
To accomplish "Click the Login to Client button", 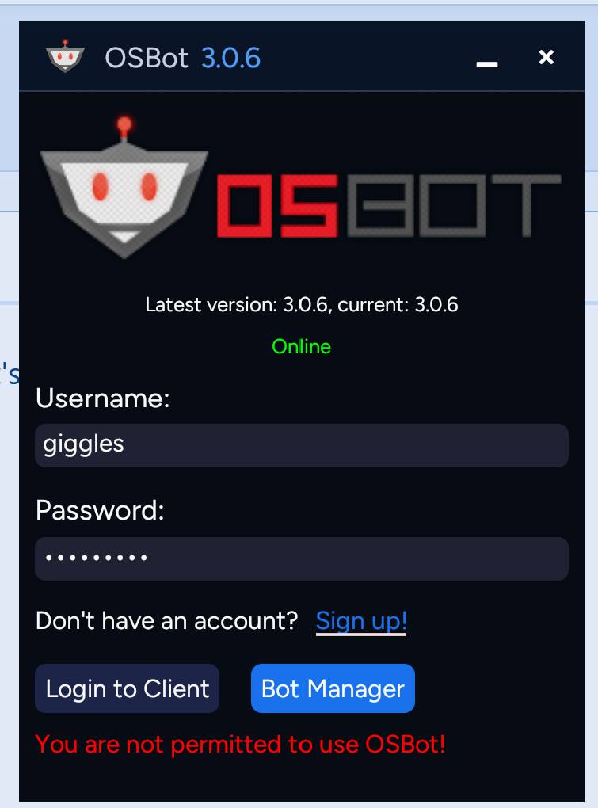I will 128,688.
